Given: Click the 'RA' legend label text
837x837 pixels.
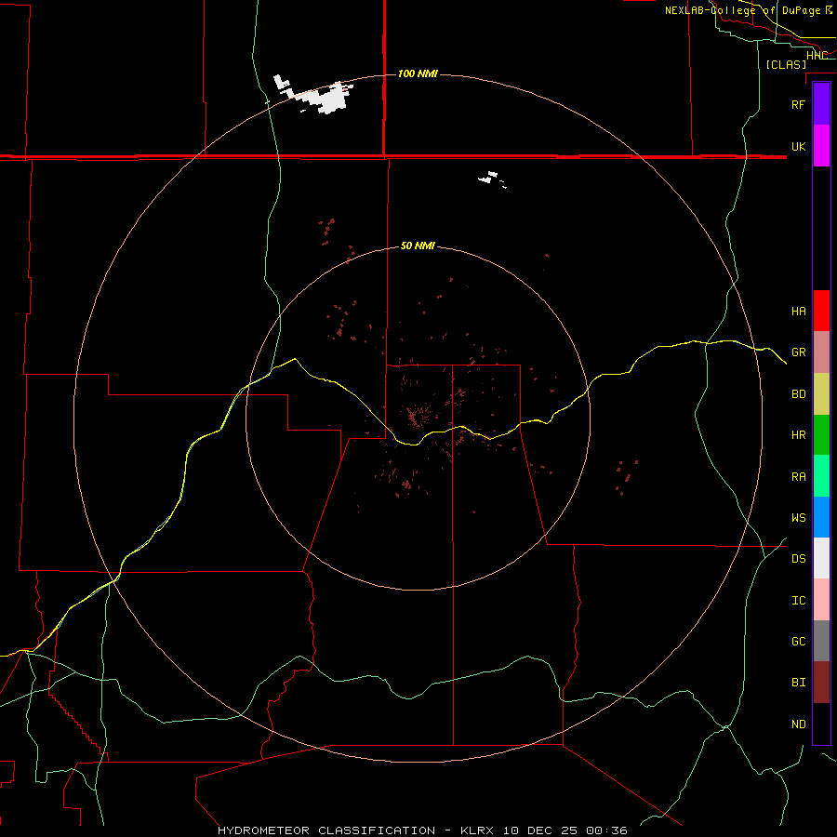Looking at the screenshot, I should 799,476.
